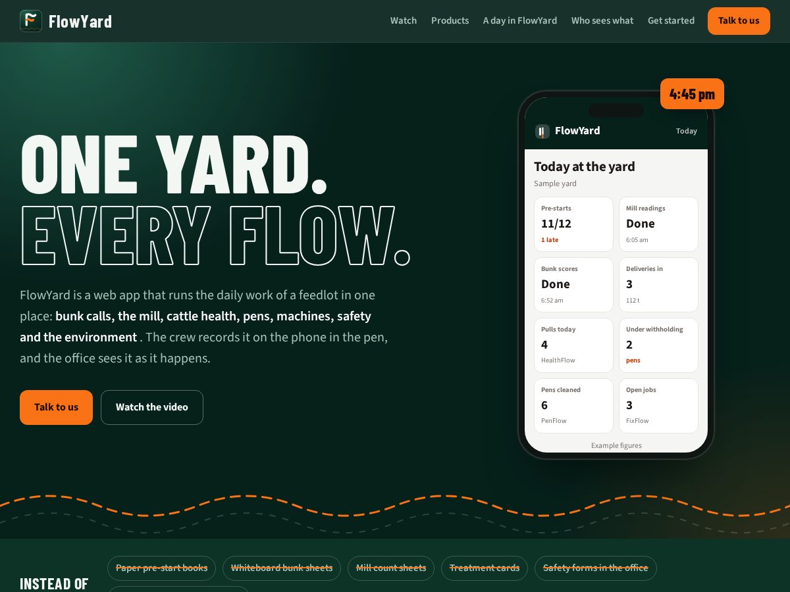The width and height of the screenshot is (790, 592).
Task: Click the Whiteboard bunk sheets chip
Action: [282, 568]
